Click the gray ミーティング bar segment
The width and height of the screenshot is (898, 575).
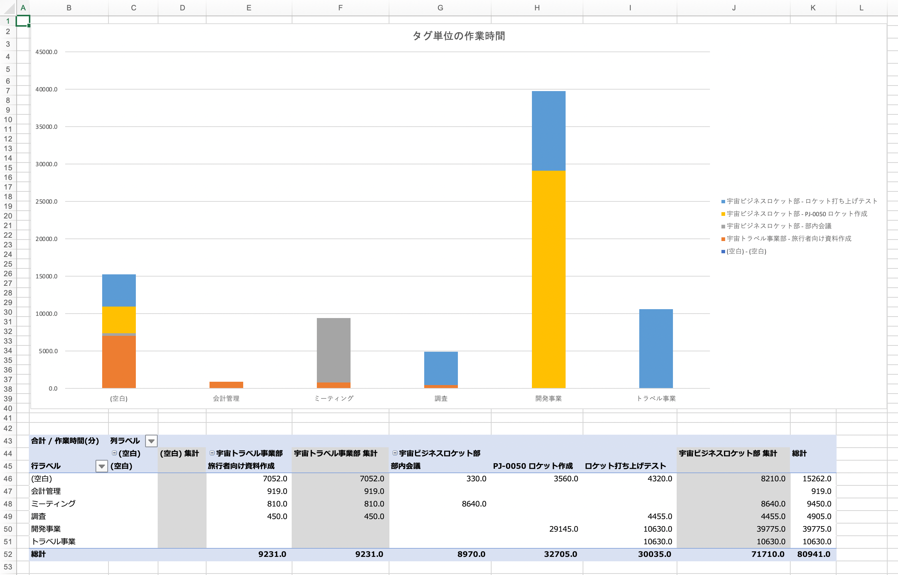[333, 350]
